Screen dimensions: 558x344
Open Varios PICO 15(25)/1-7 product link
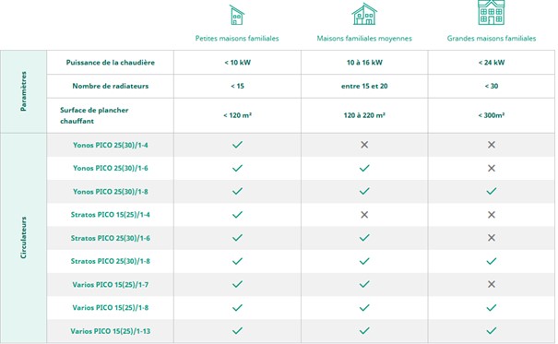[111, 285]
